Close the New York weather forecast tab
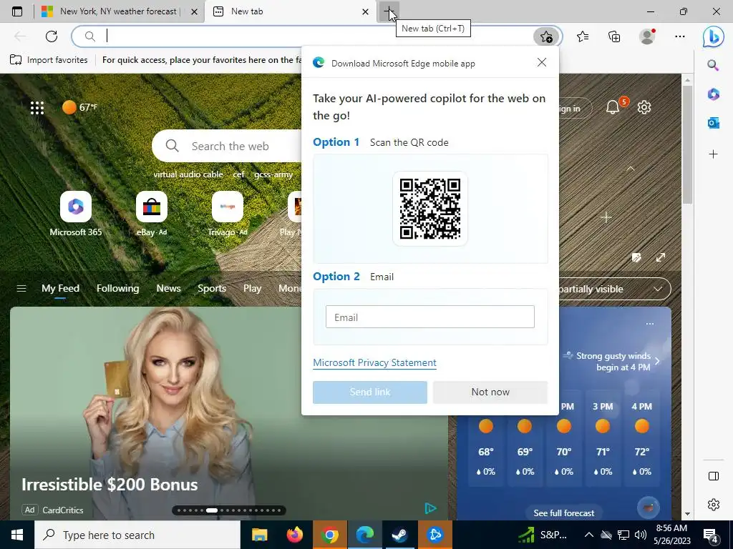The image size is (733, 549). click(x=194, y=11)
